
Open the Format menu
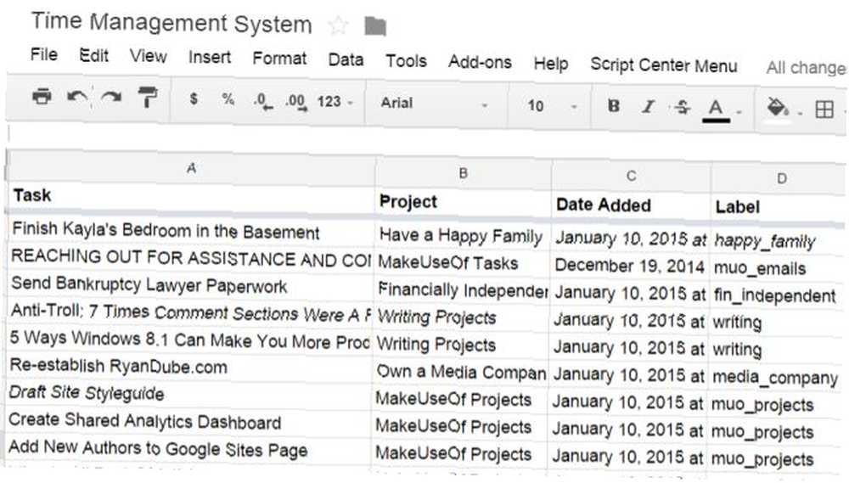pos(279,58)
